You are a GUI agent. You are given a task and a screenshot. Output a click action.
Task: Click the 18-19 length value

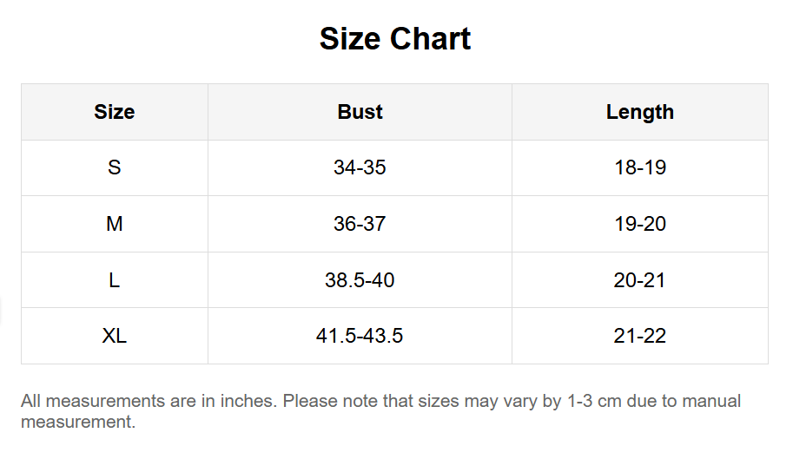[x=640, y=167]
